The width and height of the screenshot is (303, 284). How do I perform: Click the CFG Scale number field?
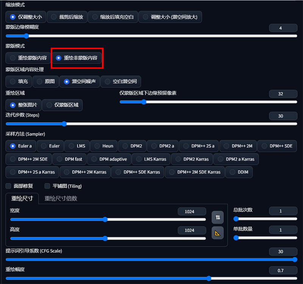(x=283, y=251)
